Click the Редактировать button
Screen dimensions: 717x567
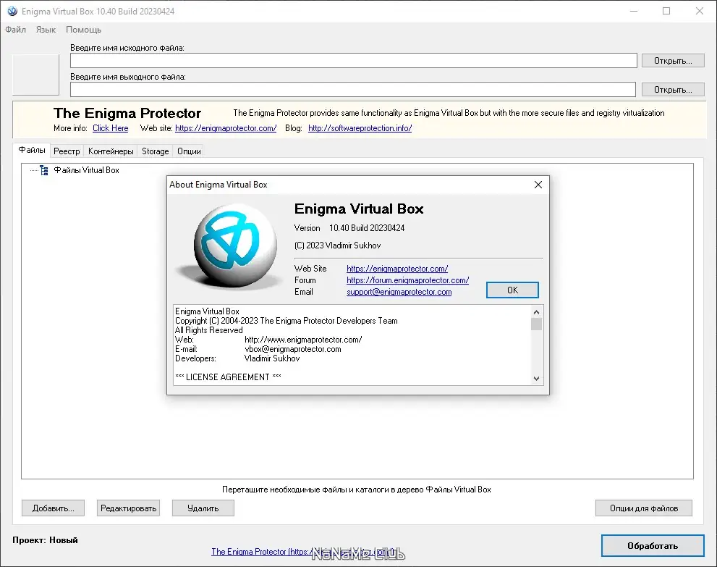click(129, 508)
